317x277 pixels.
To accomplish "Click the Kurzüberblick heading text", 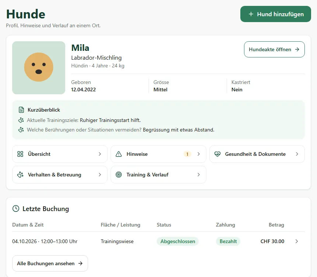I will 44,110.
